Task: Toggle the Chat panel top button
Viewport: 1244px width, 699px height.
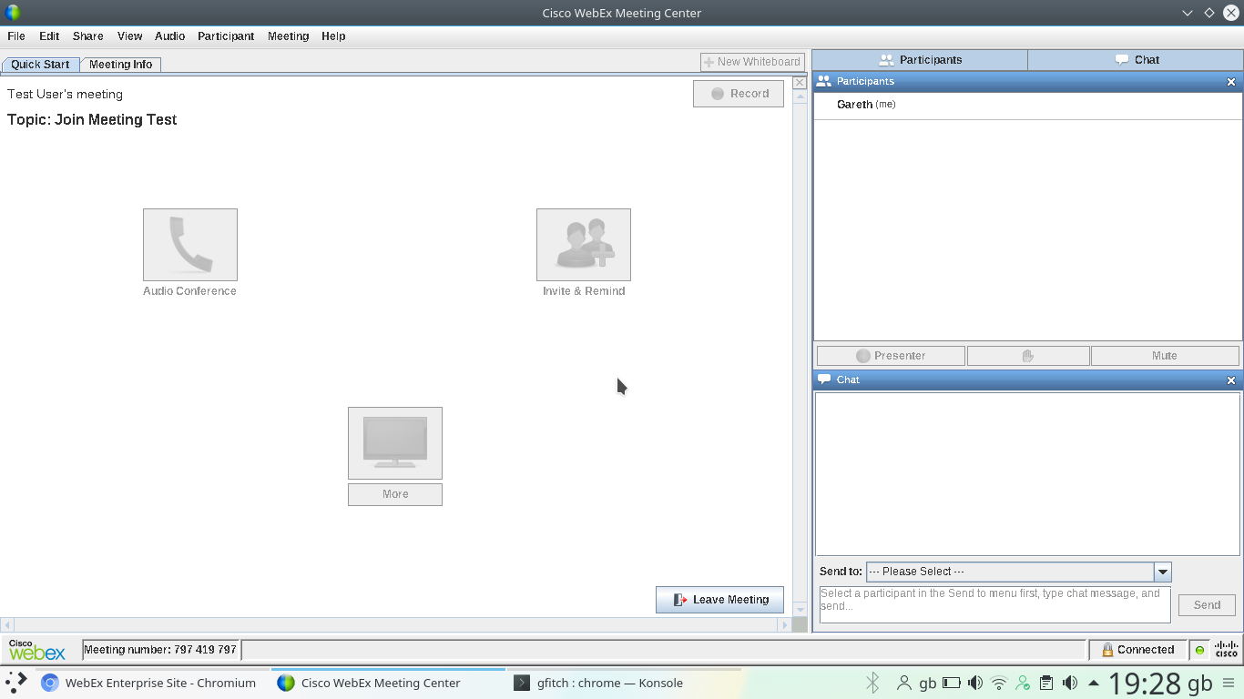Action: 1136,60
